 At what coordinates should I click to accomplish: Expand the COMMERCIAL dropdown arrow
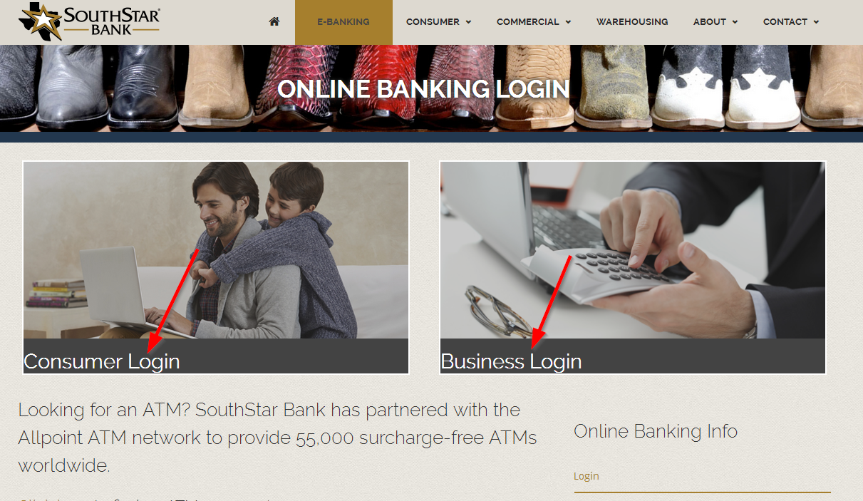point(568,22)
